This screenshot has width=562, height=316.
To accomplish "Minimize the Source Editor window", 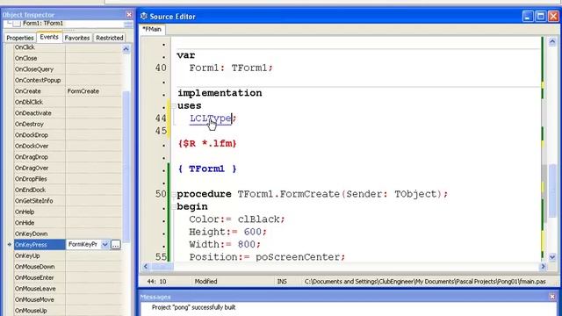I will click(528, 16).
